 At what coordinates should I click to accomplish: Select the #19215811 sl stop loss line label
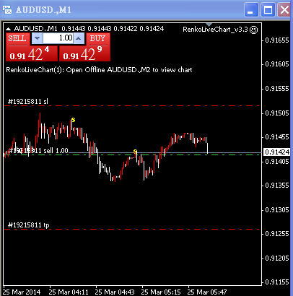(x=28, y=101)
